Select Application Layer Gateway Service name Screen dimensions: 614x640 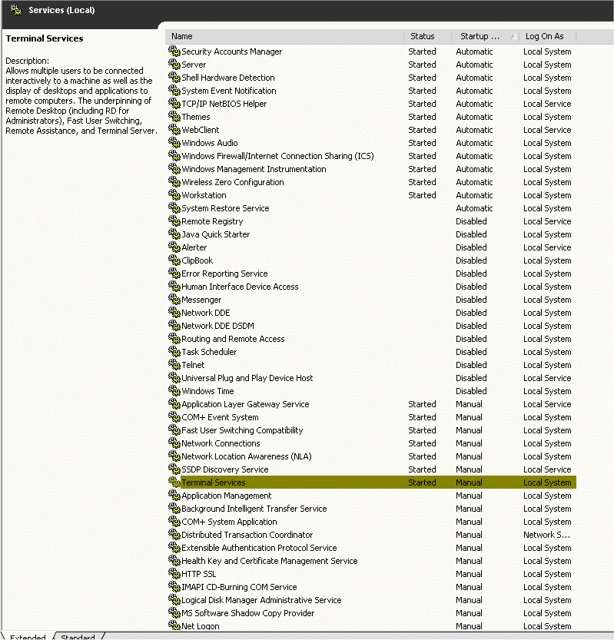[245, 404]
